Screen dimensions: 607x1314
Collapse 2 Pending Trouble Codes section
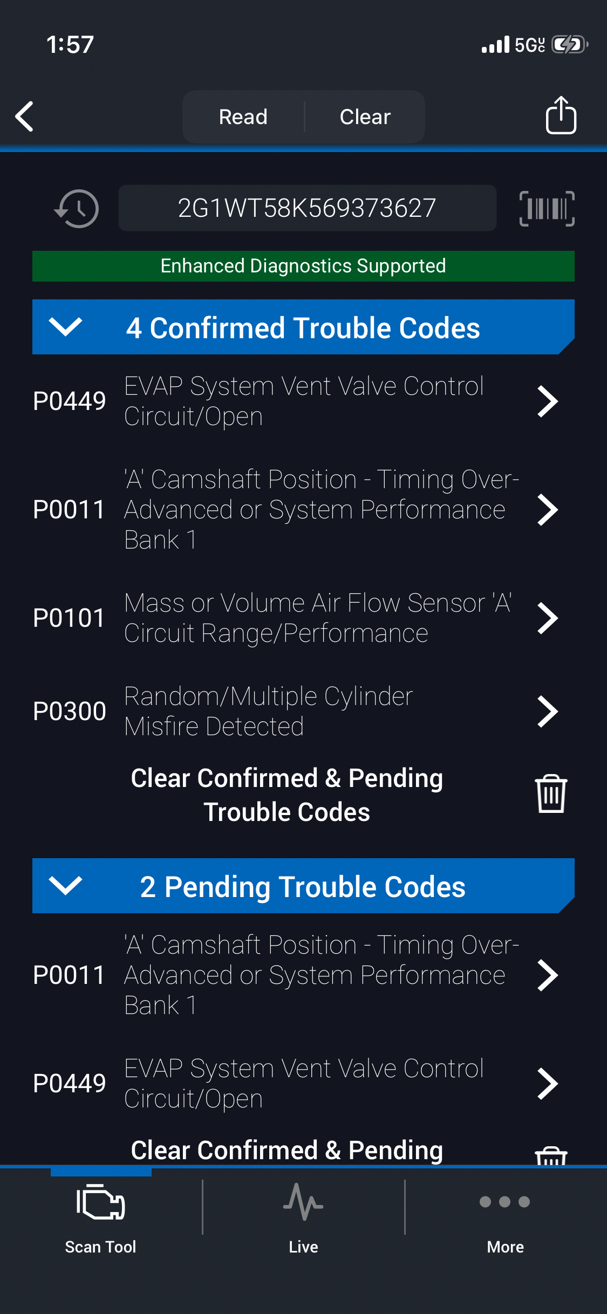[x=65, y=886]
